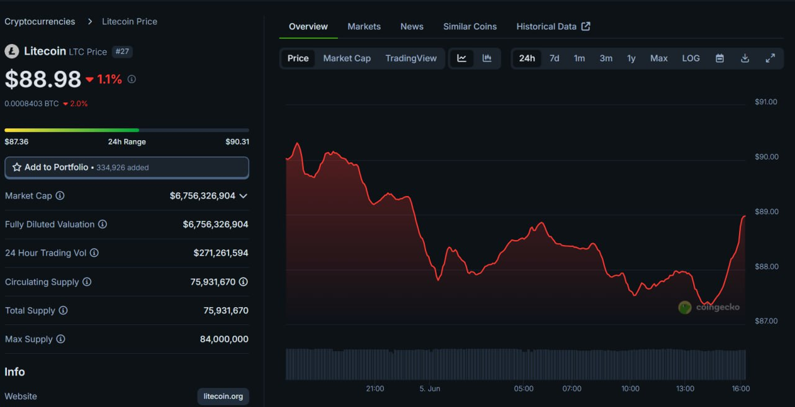This screenshot has width=795, height=407.
Task: Open the calendar date range picker
Action: pos(720,58)
